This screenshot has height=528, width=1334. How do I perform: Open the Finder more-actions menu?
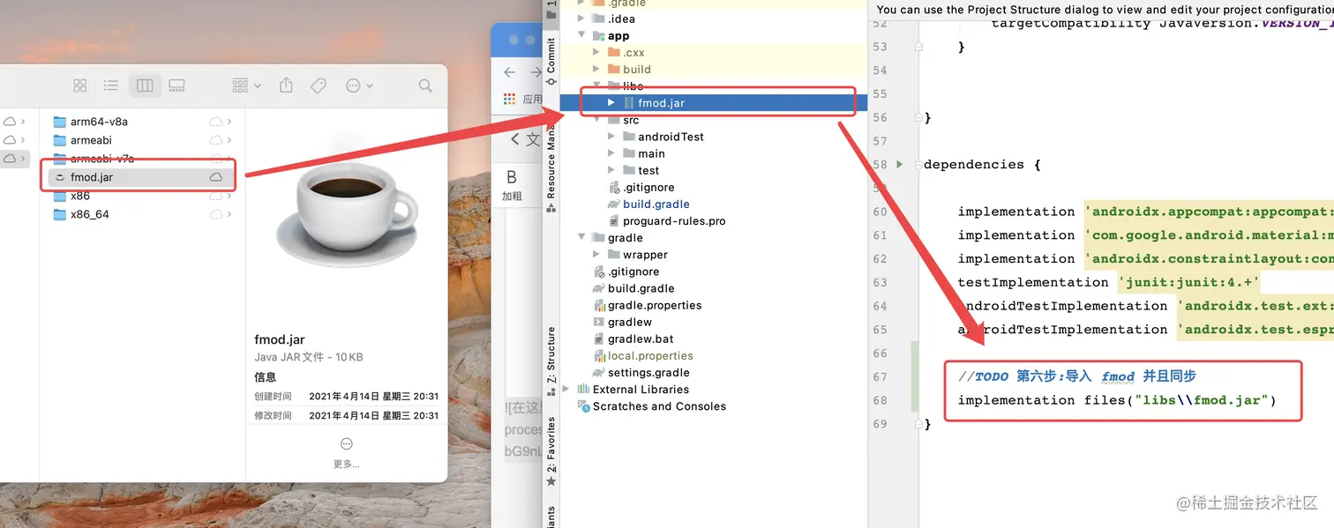(358, 86)
